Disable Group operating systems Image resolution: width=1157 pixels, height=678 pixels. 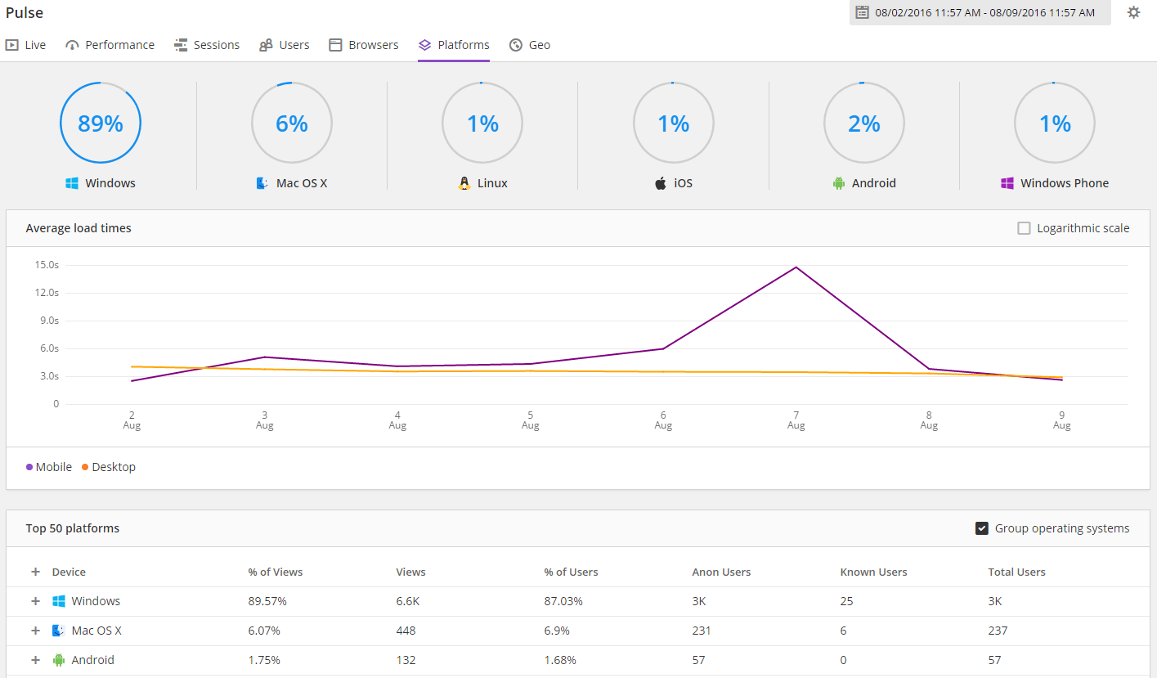point(982,528)
